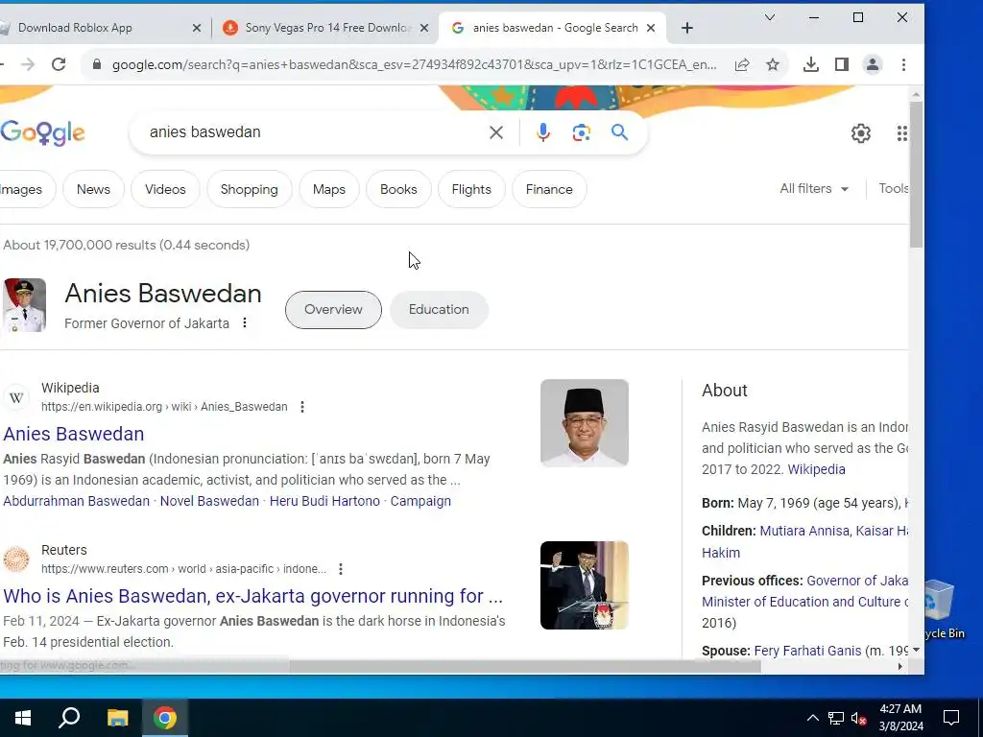Image resolution: width=983 pixels, height=737 pixels.
Task: Select the Flights filter
Action: tap(471, 189)
